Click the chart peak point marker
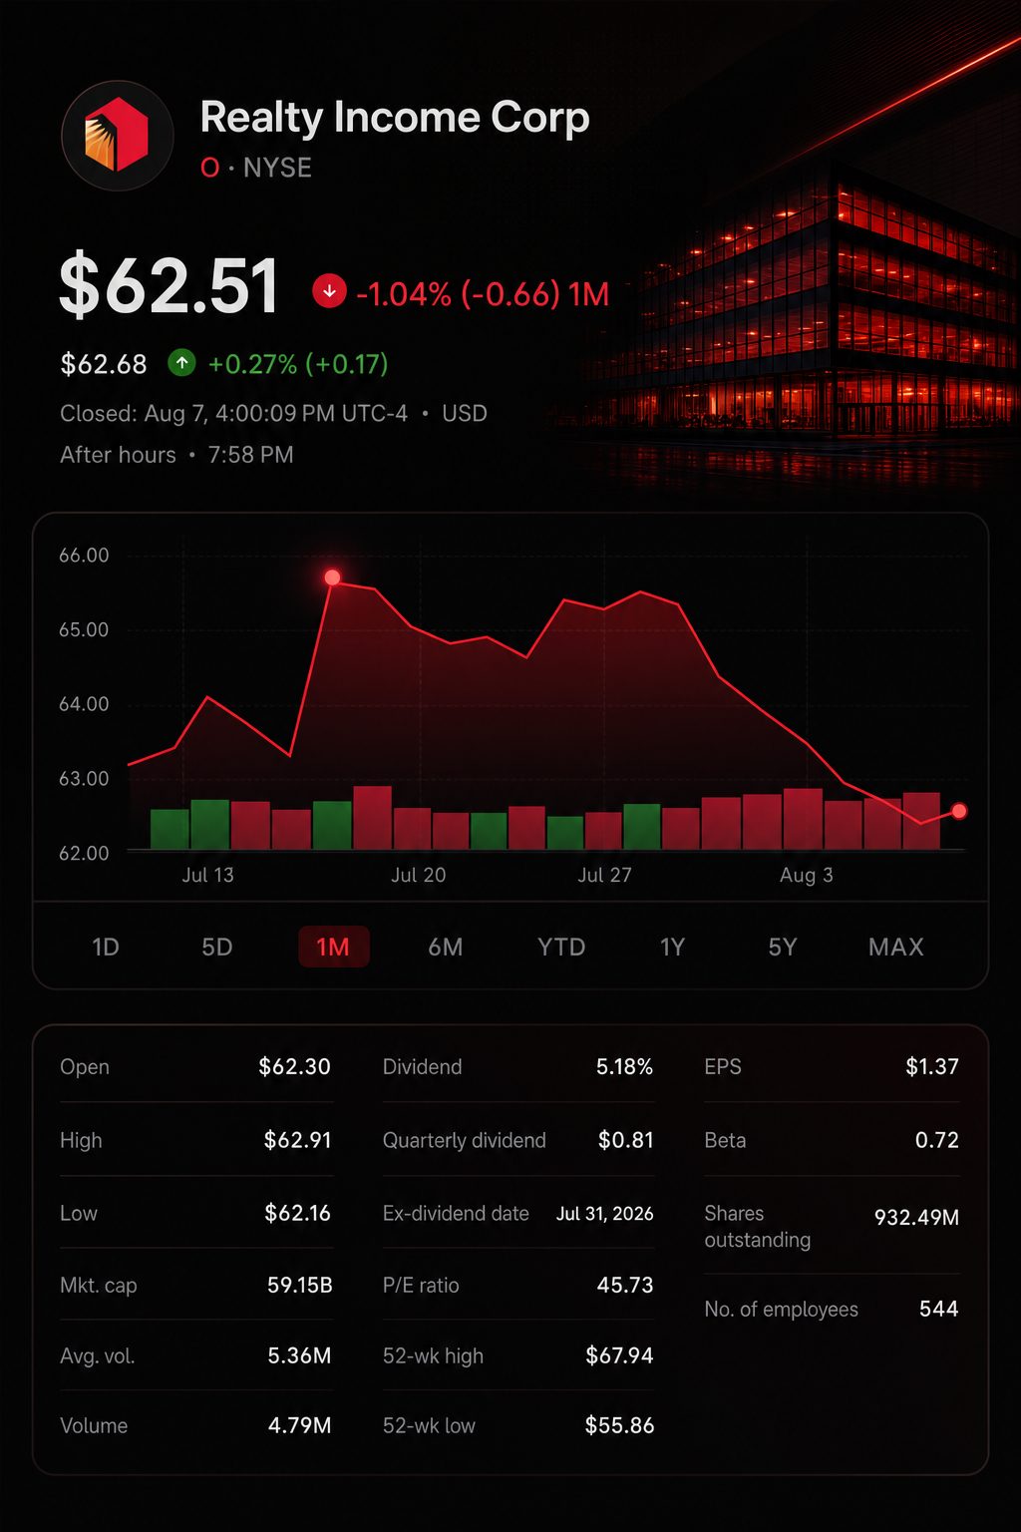1021x1532 pixels. [332, 577]
